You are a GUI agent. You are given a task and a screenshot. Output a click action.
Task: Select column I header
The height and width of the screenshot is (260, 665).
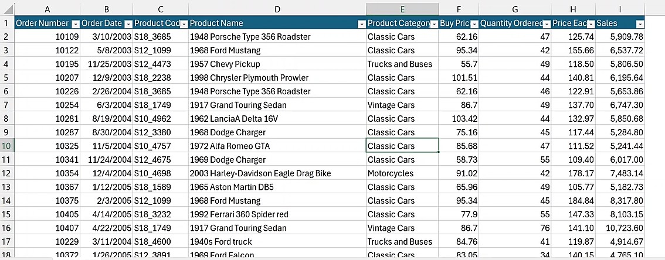click(620, 9)
